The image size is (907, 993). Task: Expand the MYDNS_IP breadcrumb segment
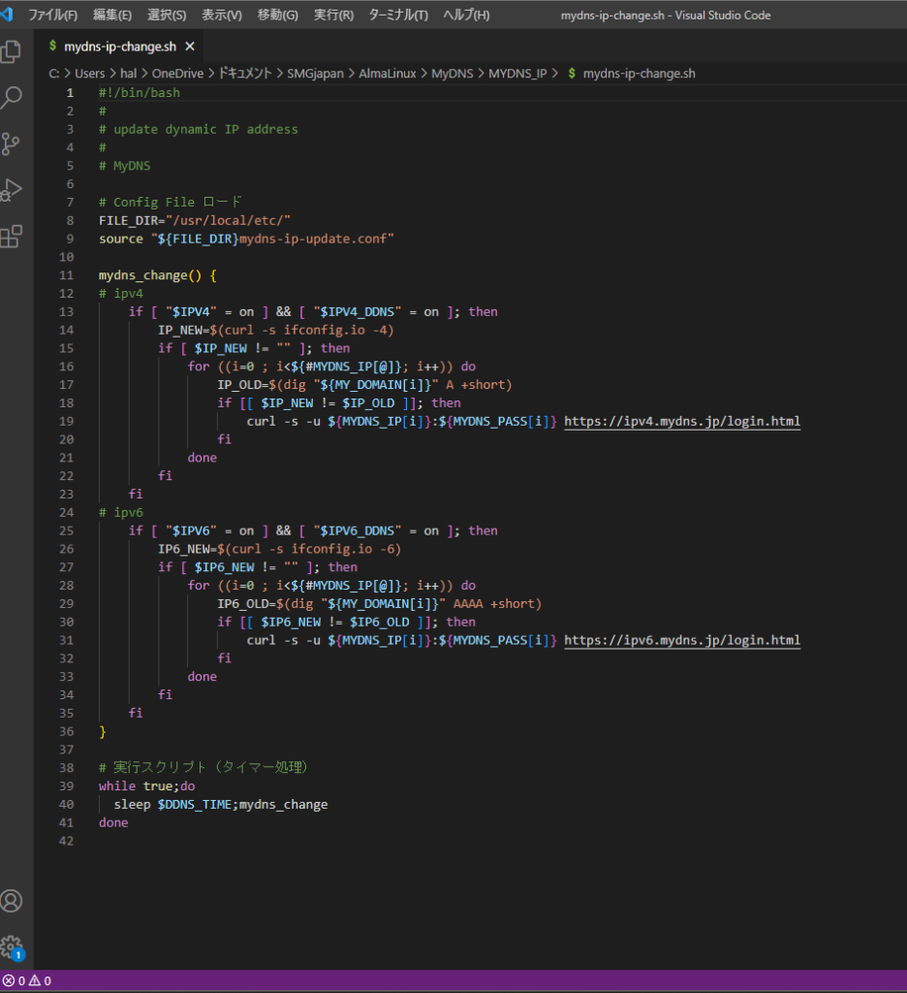tap(517, 74)
